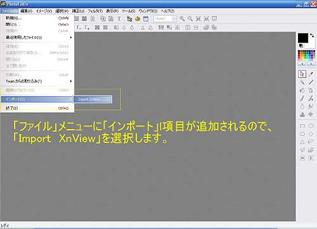Image resolution: width=317 pixels, height=229 pixels.
Task: Click the Zoom in magnifier icon
Action: pyautogui.click(x=182, y=19)
